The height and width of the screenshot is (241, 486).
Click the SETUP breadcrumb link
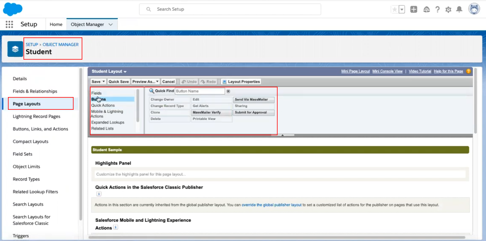click(x=32, y=45)
